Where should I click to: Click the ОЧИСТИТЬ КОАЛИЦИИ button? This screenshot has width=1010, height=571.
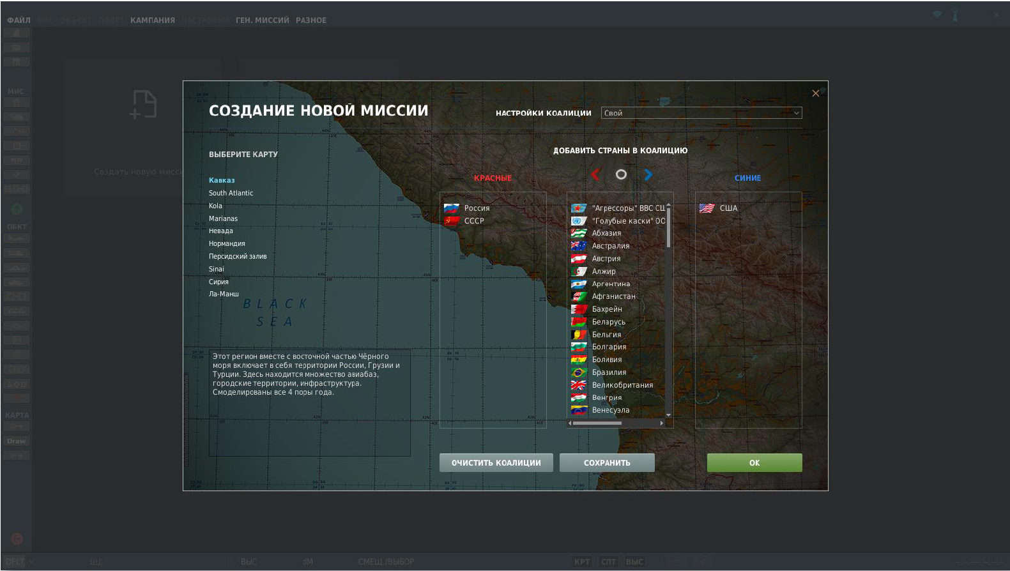click(x=496, y=463)
